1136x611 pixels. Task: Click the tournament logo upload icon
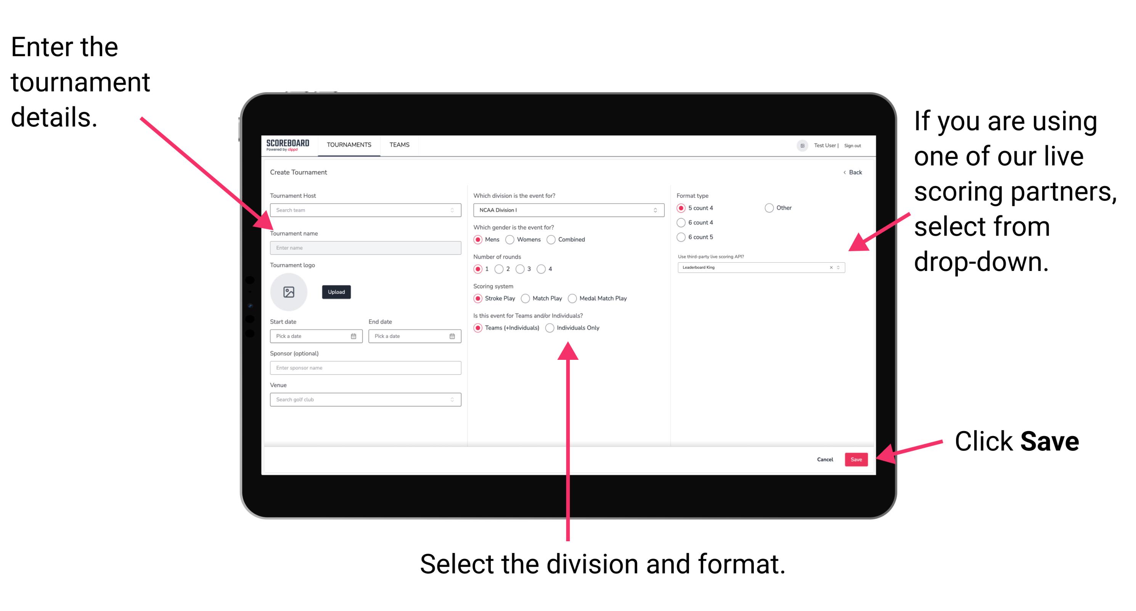pos(289,292)
